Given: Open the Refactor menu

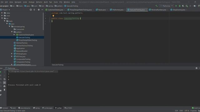Looking at the screenshot, I should point(39,2).
